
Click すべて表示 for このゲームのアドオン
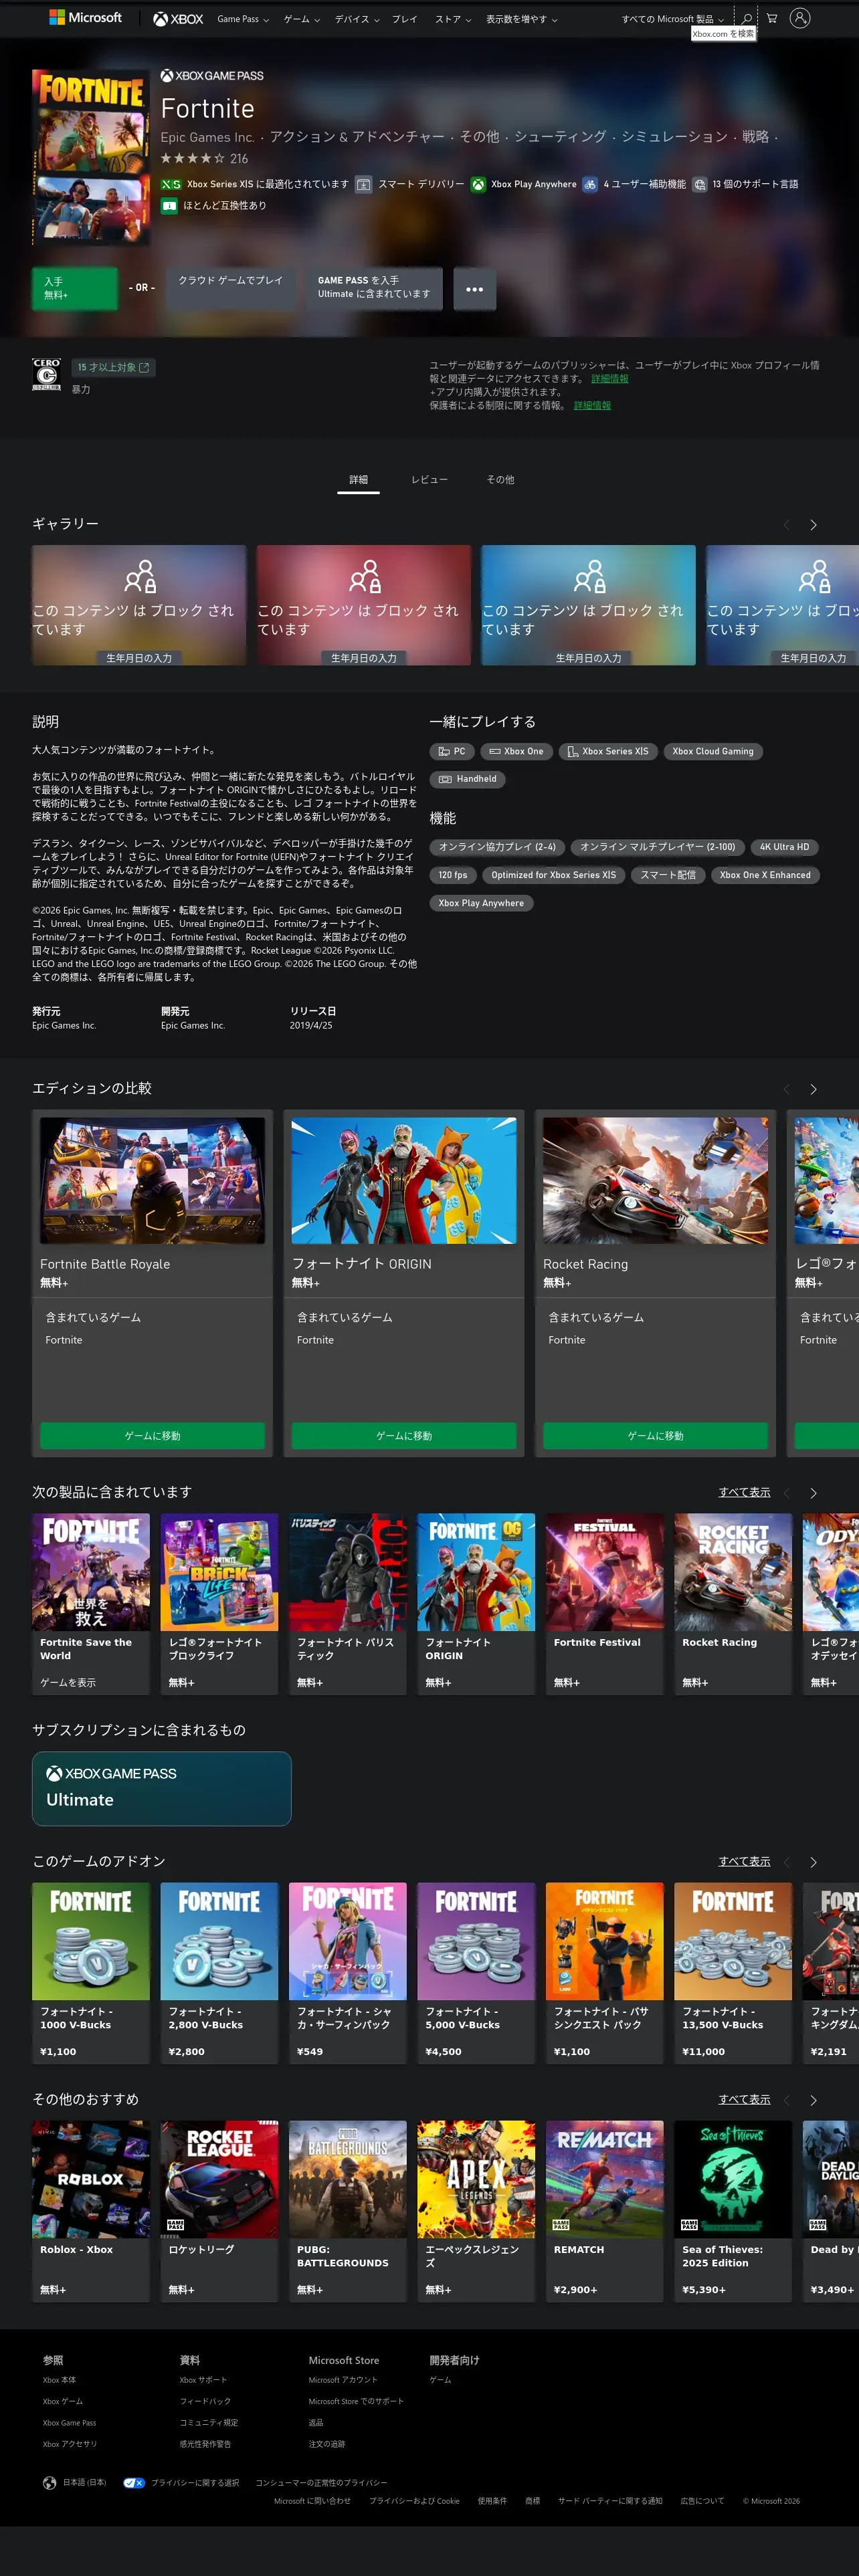point(744,1862)
